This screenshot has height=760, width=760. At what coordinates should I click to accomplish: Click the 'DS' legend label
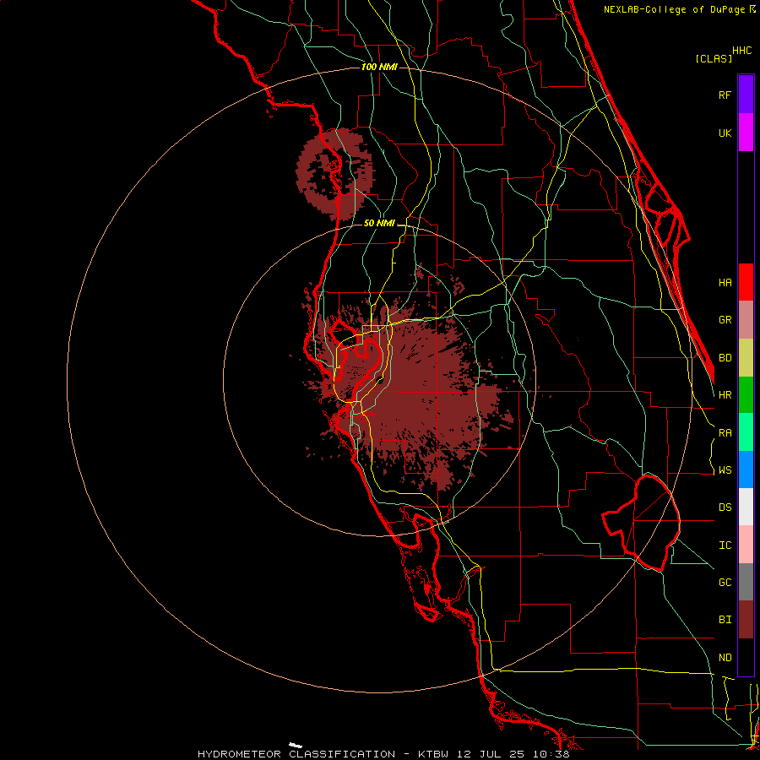(x=725, y=507)
